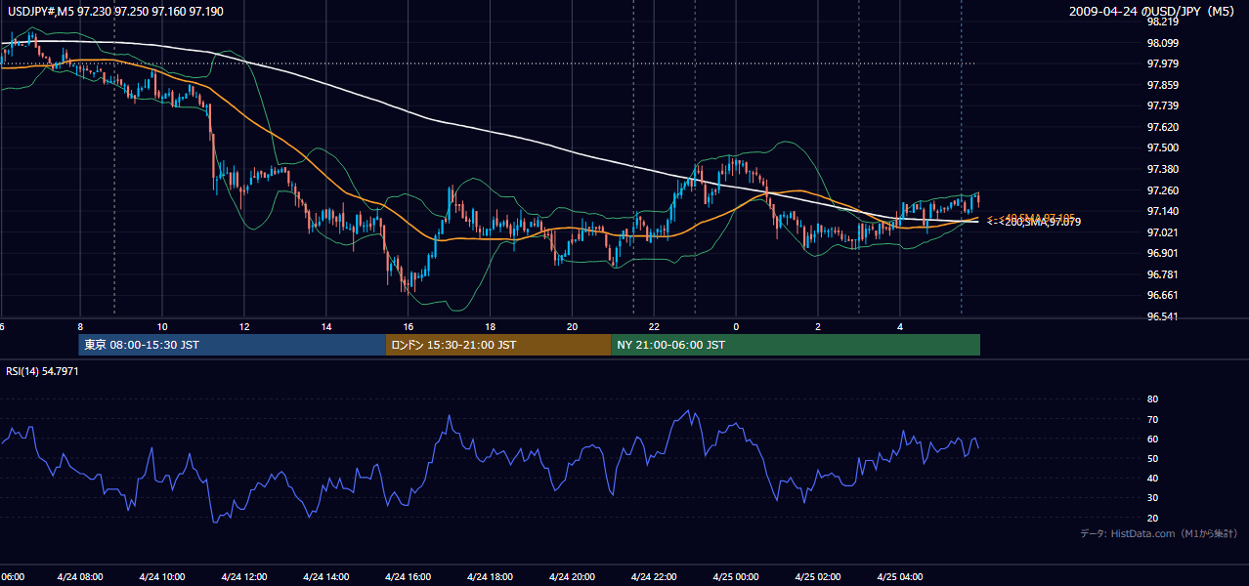Click the RSI axis value 60
1249x586 pixels.
pos(1152,439)
